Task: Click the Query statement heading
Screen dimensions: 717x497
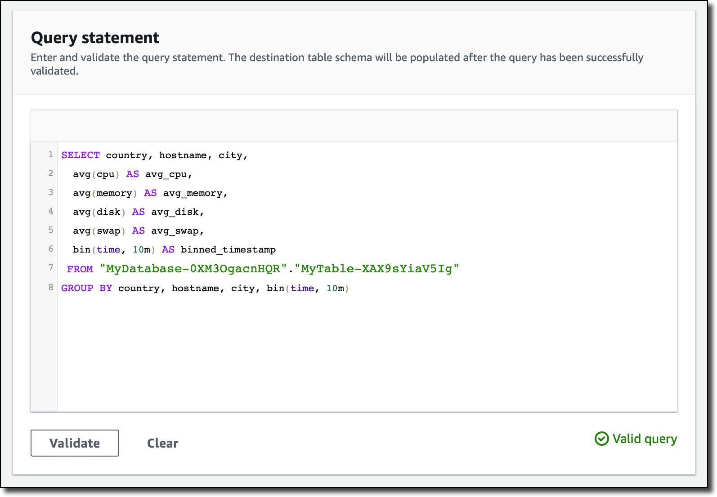Action: coord(95,38)
